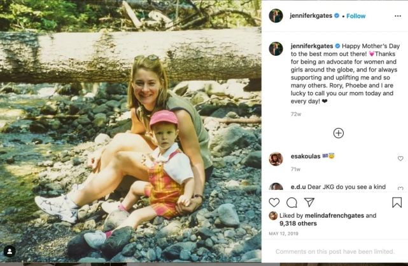Click jenniferkgates avatar beside the caption
This screenshot has width=408, height=266.
point(276,49)
